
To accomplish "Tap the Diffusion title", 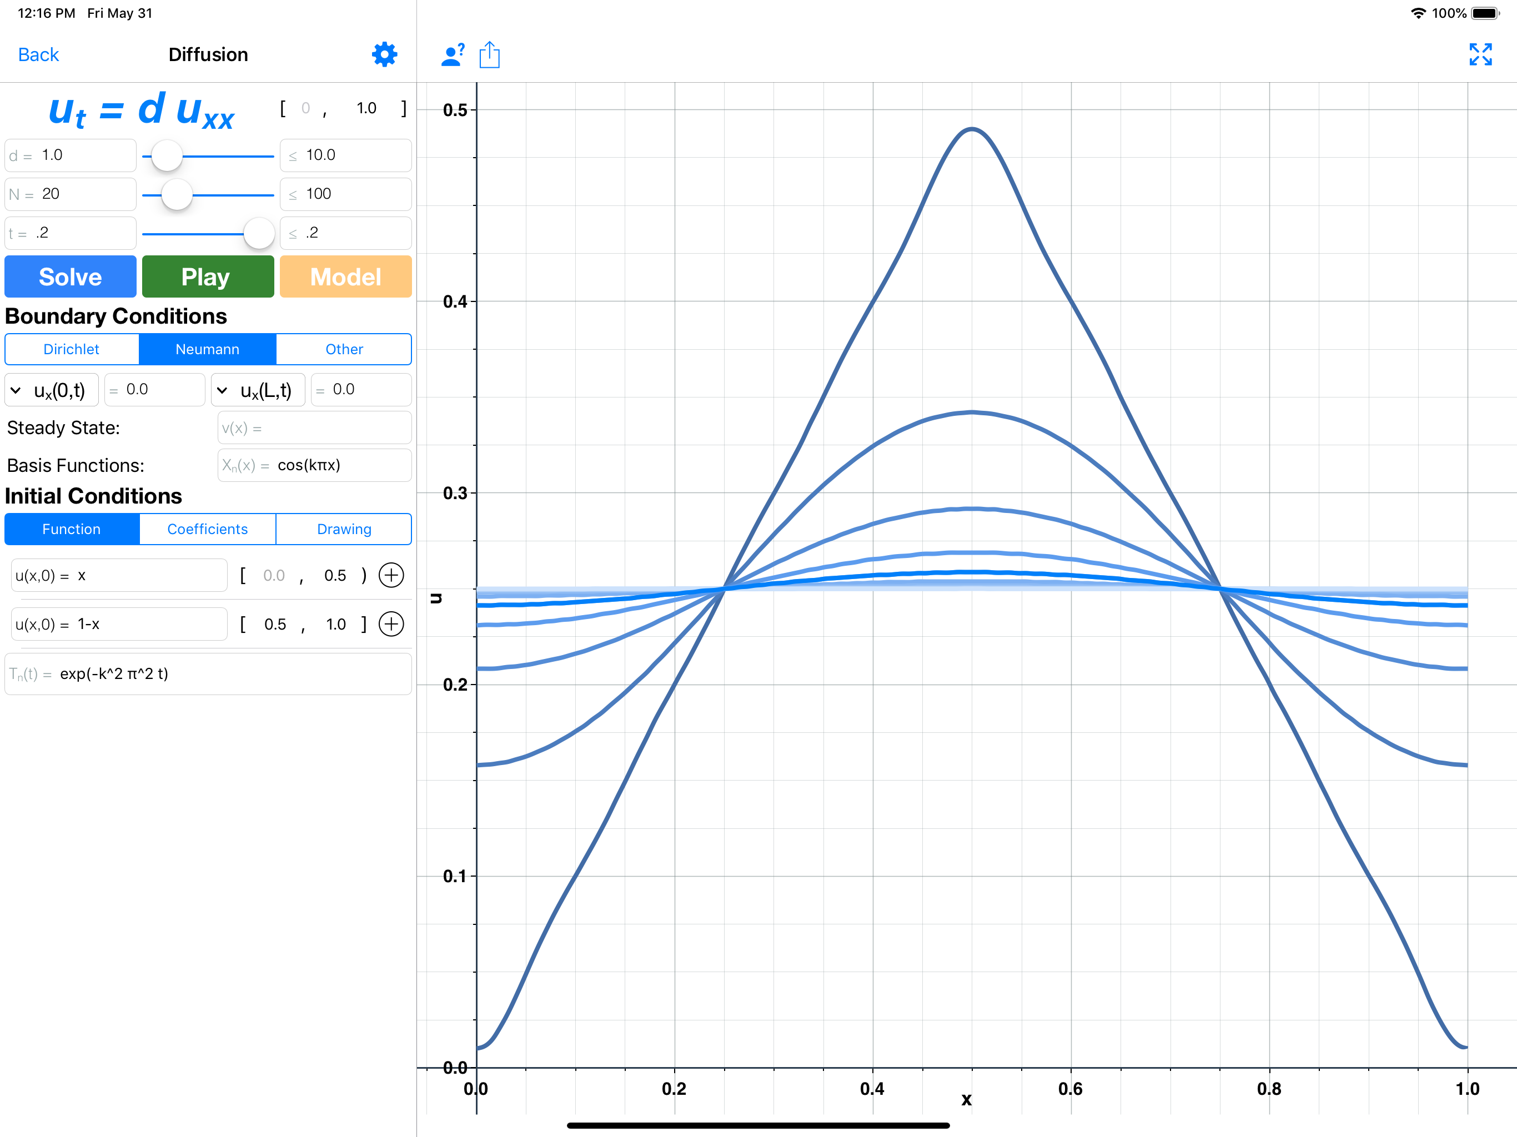I will coord(208,54).
